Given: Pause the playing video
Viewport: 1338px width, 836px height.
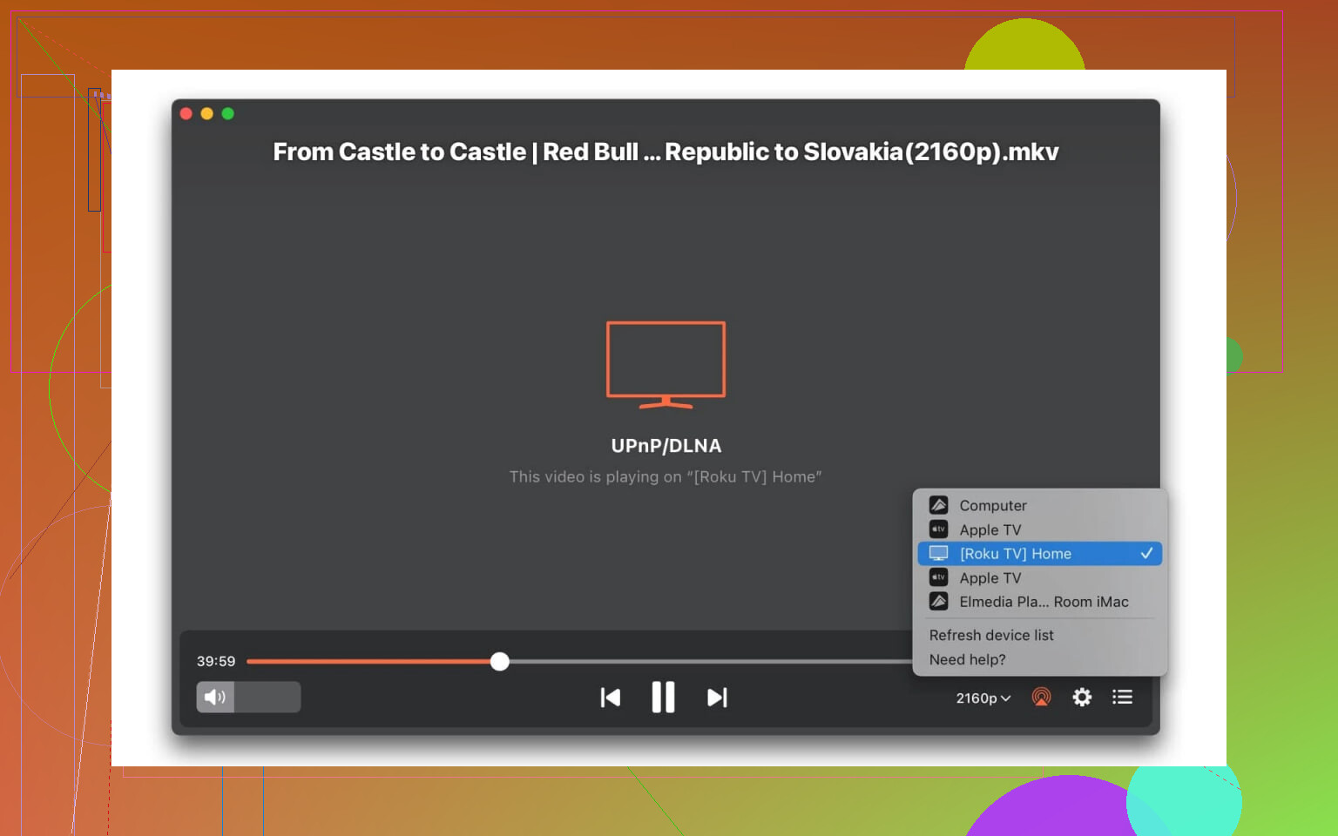Looking at the screenshot, I should (664, 698).
